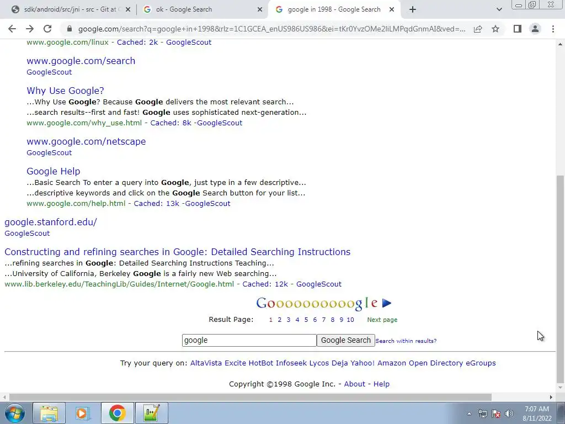Go back using the browser back arrow
This screenshot has height=424, width=565.
click(x=12, y=29)
